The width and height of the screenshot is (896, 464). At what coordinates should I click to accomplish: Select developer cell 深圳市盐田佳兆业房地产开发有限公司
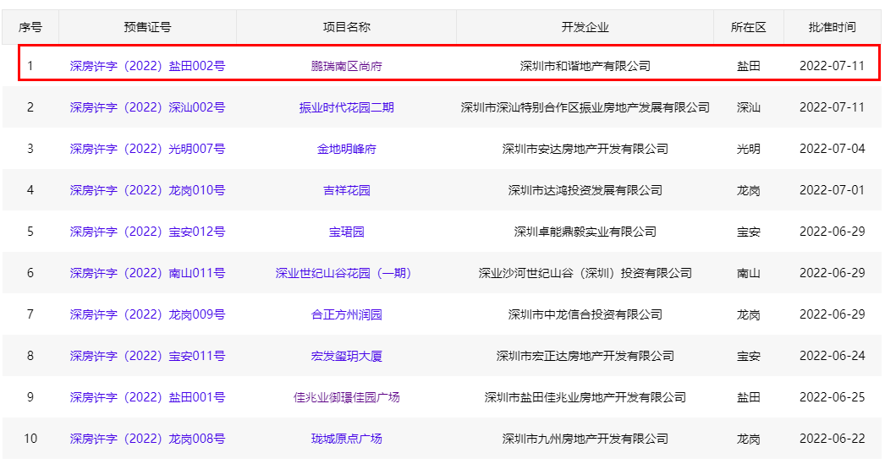(x=585, y=398)
